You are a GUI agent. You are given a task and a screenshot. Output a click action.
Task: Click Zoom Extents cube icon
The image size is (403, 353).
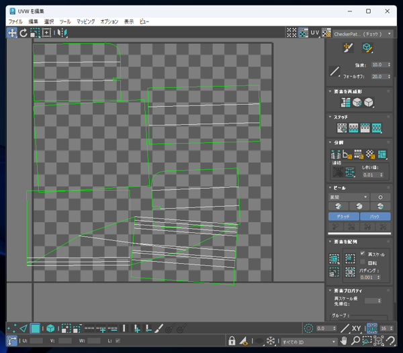click(x=379, y=341)
